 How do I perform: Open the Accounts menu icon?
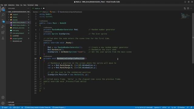click(3, 97)
